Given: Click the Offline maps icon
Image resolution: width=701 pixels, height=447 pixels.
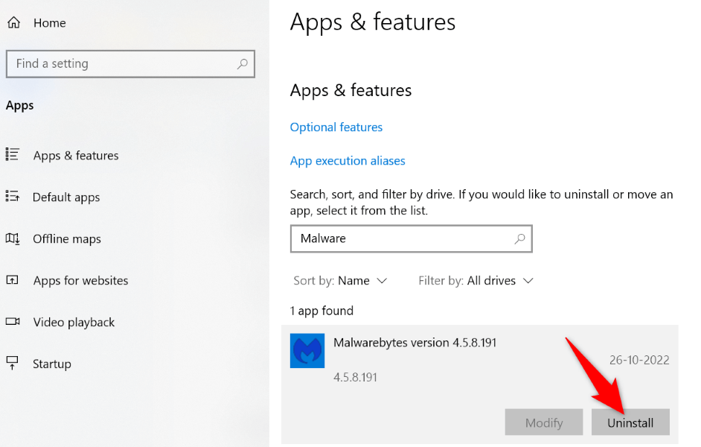Looking at the screenshot, I should (13, 238).
